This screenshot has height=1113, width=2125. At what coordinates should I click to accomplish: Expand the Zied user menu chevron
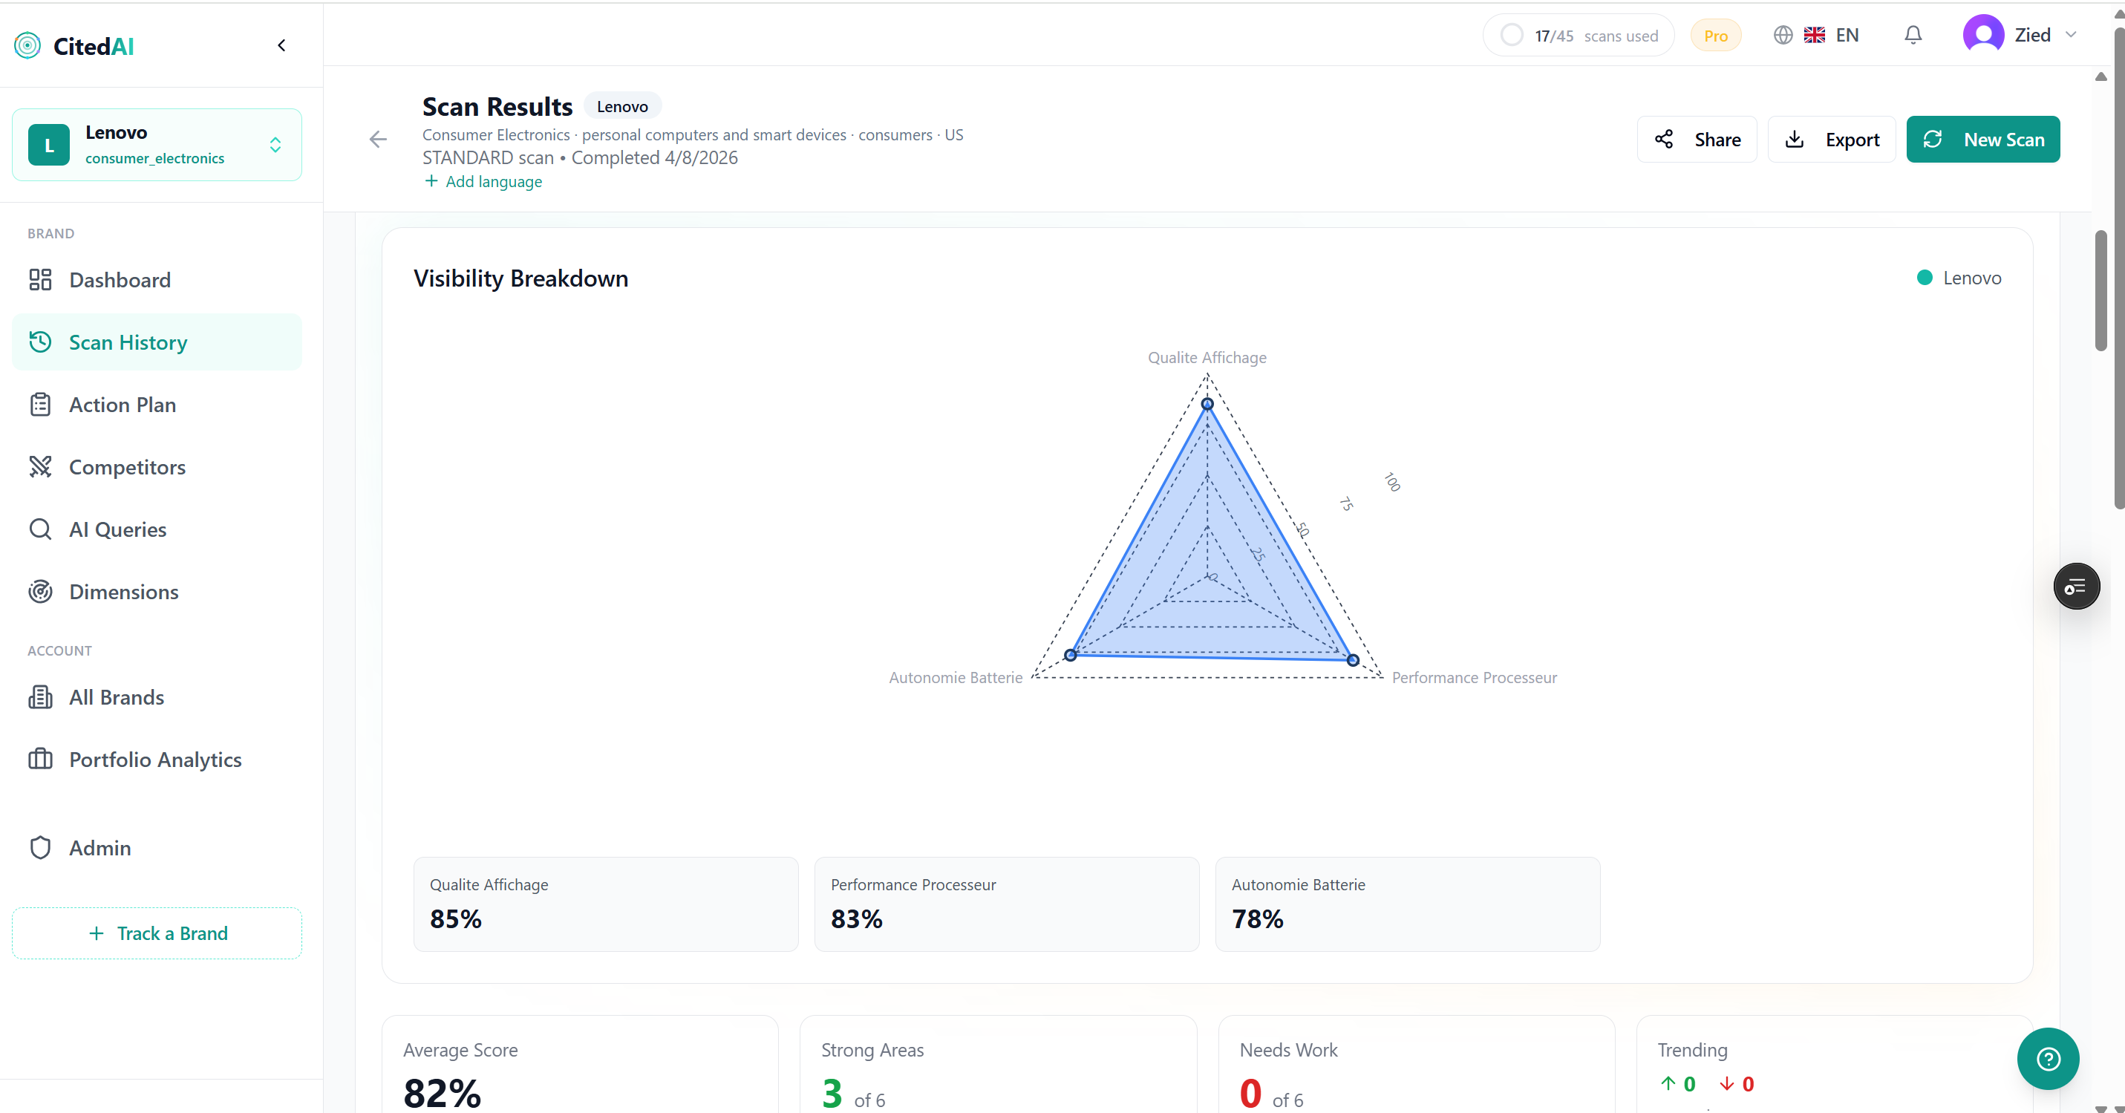click(x=2071, y=35)
